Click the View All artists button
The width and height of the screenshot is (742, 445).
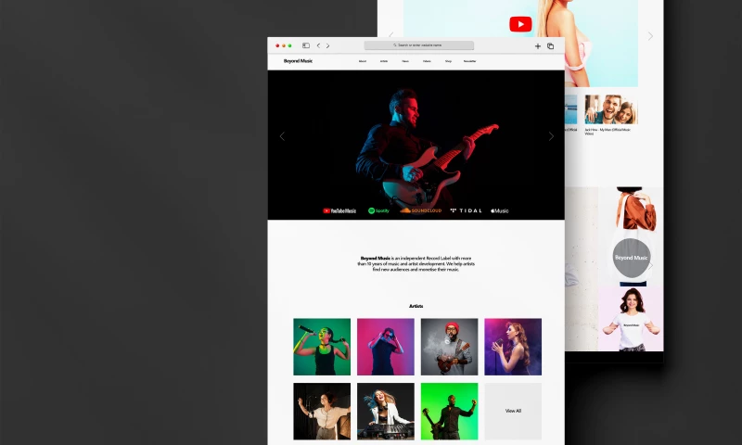click(513, 412)
